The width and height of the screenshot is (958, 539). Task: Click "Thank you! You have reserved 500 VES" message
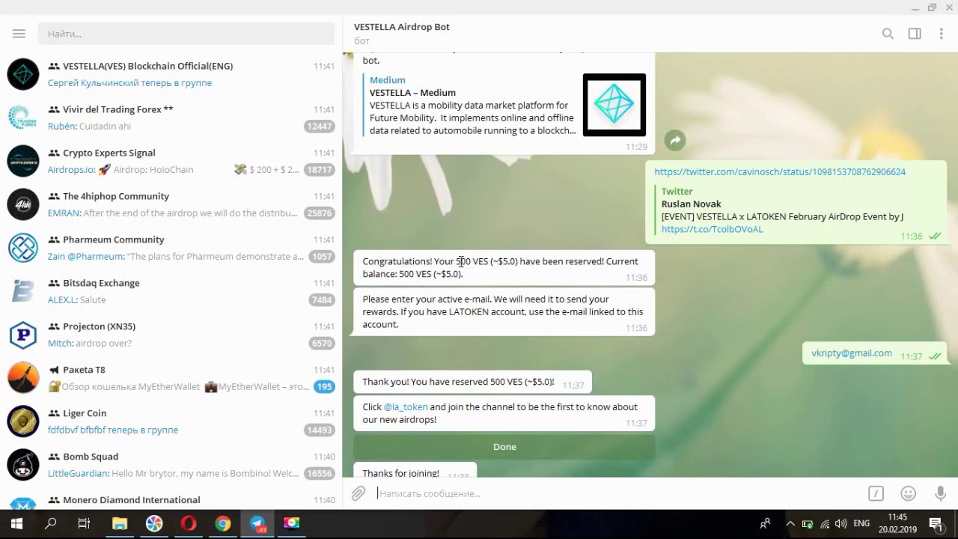coord(472,382)
